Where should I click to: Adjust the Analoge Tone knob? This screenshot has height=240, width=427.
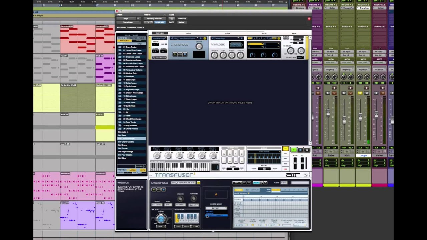click(223, 55)
